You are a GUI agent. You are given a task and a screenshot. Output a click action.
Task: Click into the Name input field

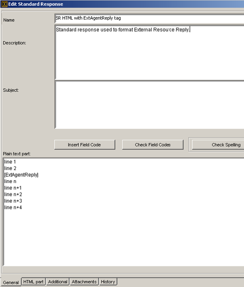tap(149, 18)
